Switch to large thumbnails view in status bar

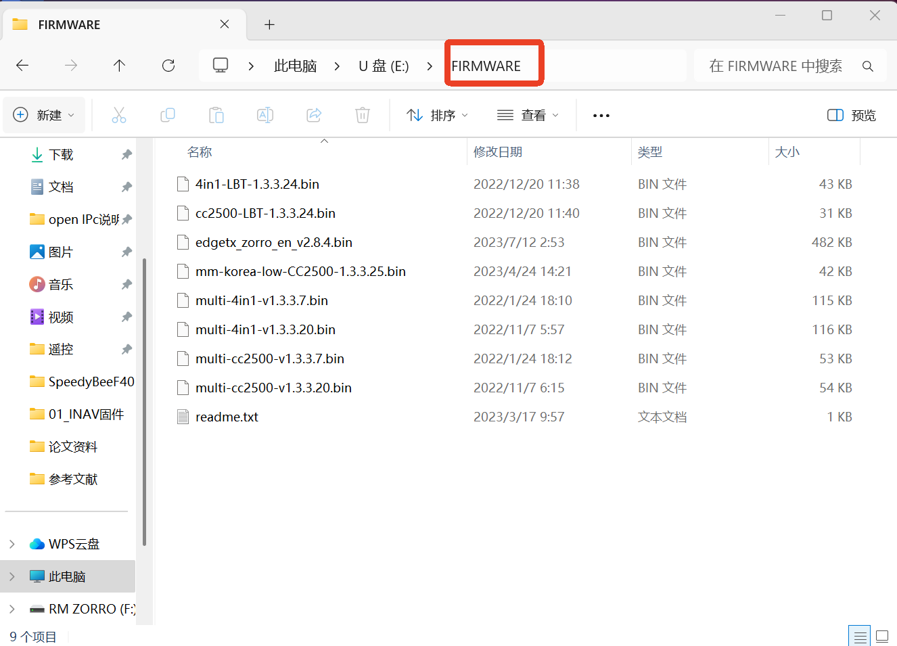[x=882, y=637]
